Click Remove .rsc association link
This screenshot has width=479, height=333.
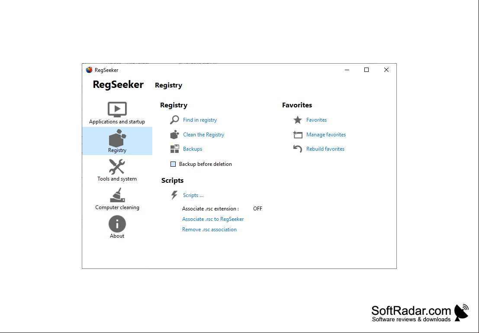(x=209, y=230)
